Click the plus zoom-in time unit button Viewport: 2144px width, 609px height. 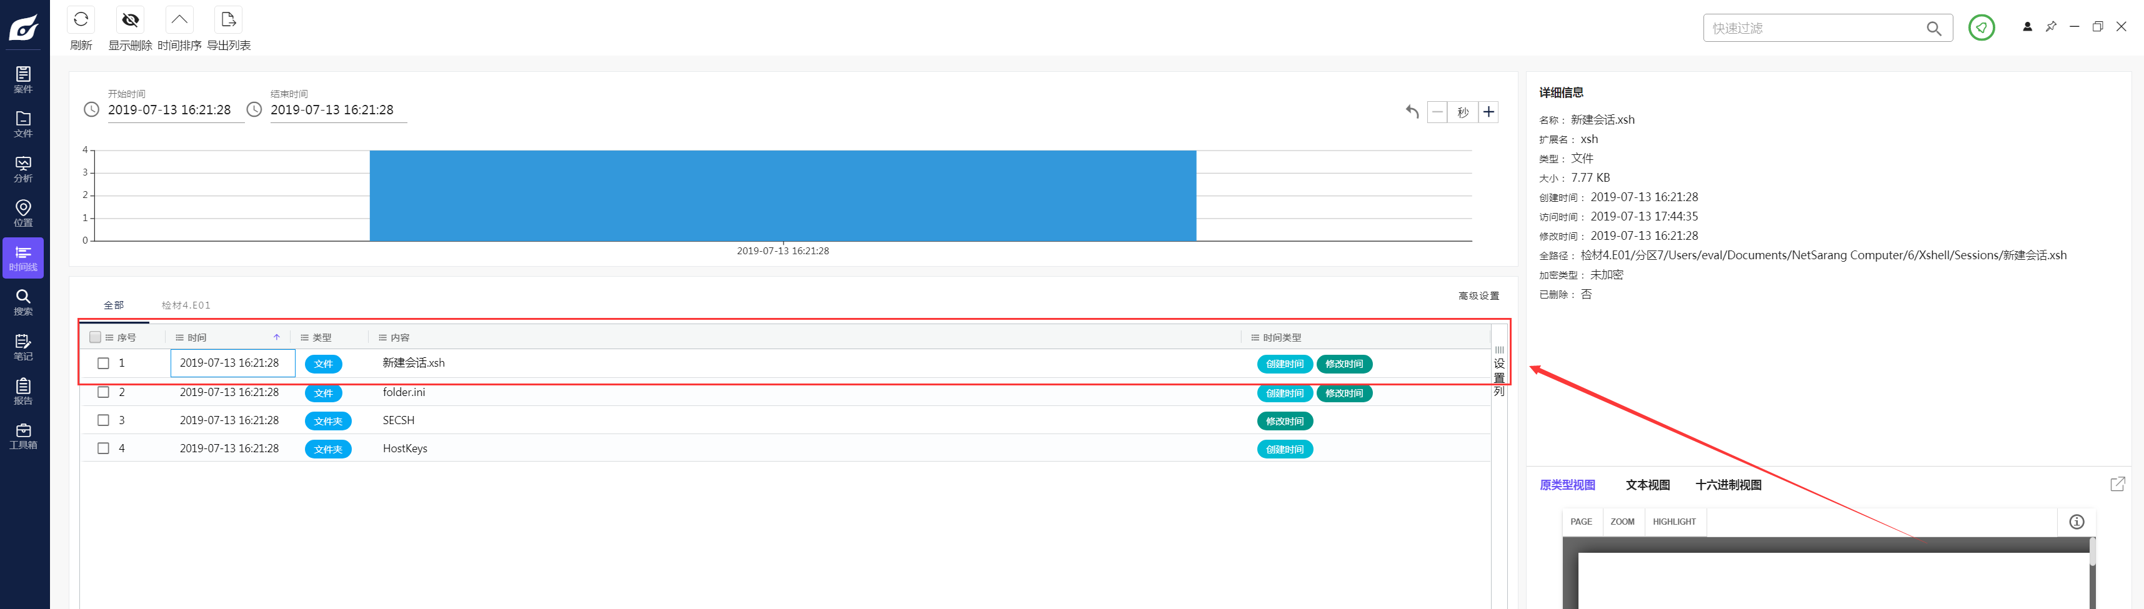[x=1488, y=111]
